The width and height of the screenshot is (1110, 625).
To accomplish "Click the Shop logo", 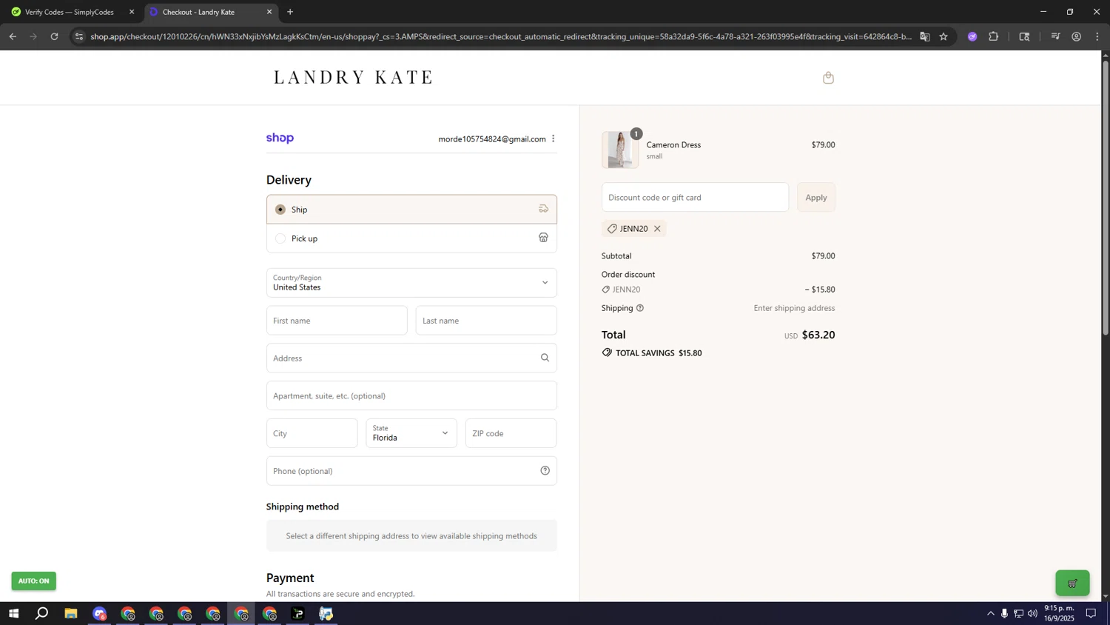I will point(280,138).
